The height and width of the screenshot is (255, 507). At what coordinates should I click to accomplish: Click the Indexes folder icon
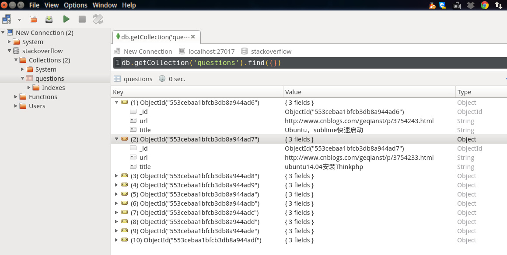click(x=36, y=87)
